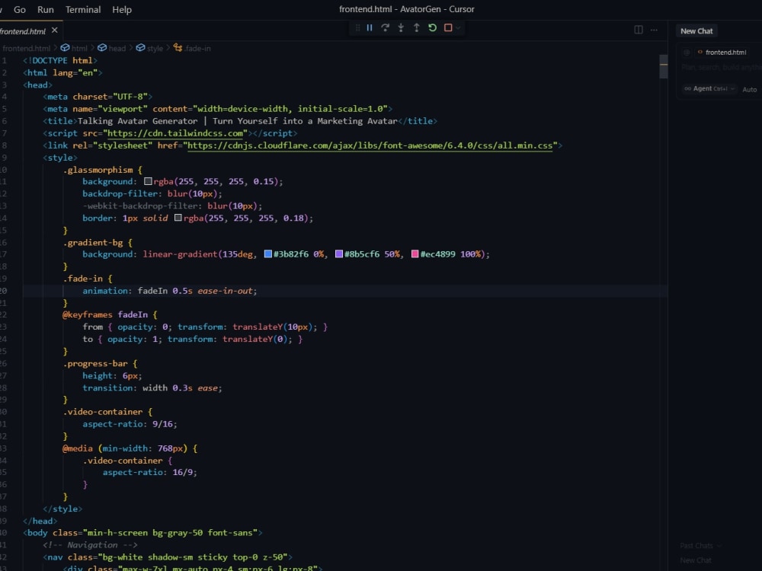Click the .gradient-bg selector text
Image resolution: width=762 pixels, height=571 pixels.
(93, 242)
